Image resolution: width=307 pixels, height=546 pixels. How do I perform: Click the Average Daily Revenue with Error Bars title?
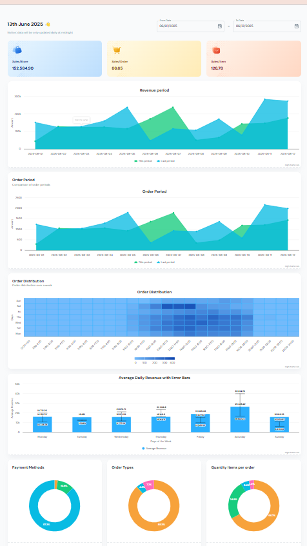click(154, 378)
